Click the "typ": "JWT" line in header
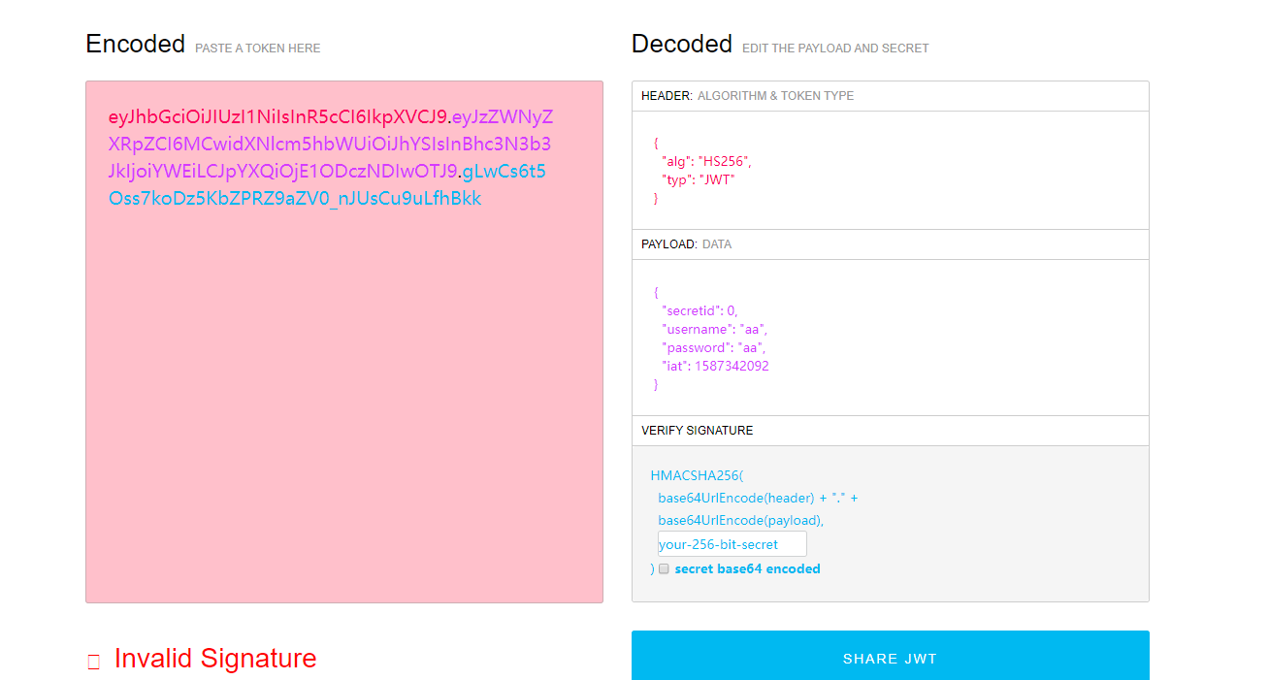Screen dimensions: 1269x680 click(x=699, y=179)
